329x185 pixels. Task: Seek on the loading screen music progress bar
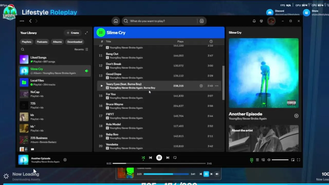[x=166, y=174]
